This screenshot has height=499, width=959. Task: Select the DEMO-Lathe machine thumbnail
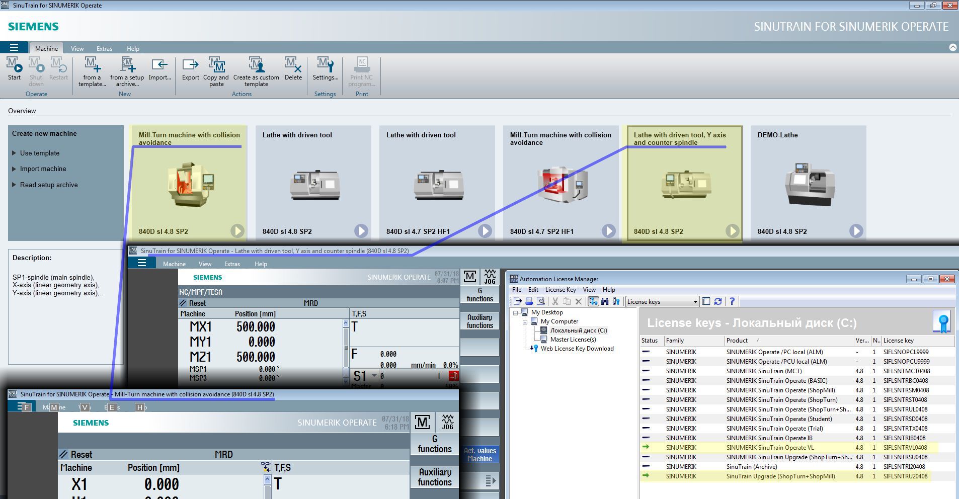pyautogui.click(x=810, y=184)
